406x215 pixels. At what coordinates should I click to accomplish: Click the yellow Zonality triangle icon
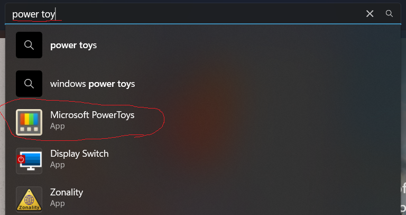click(x=29, y=200)
